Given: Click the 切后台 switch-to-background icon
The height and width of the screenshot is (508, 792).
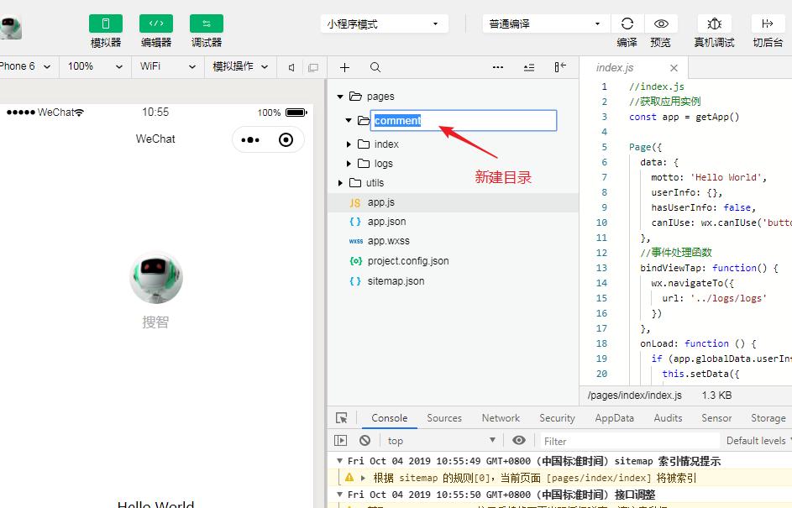Looking at the screenshot, I should (x=767, y=24).
